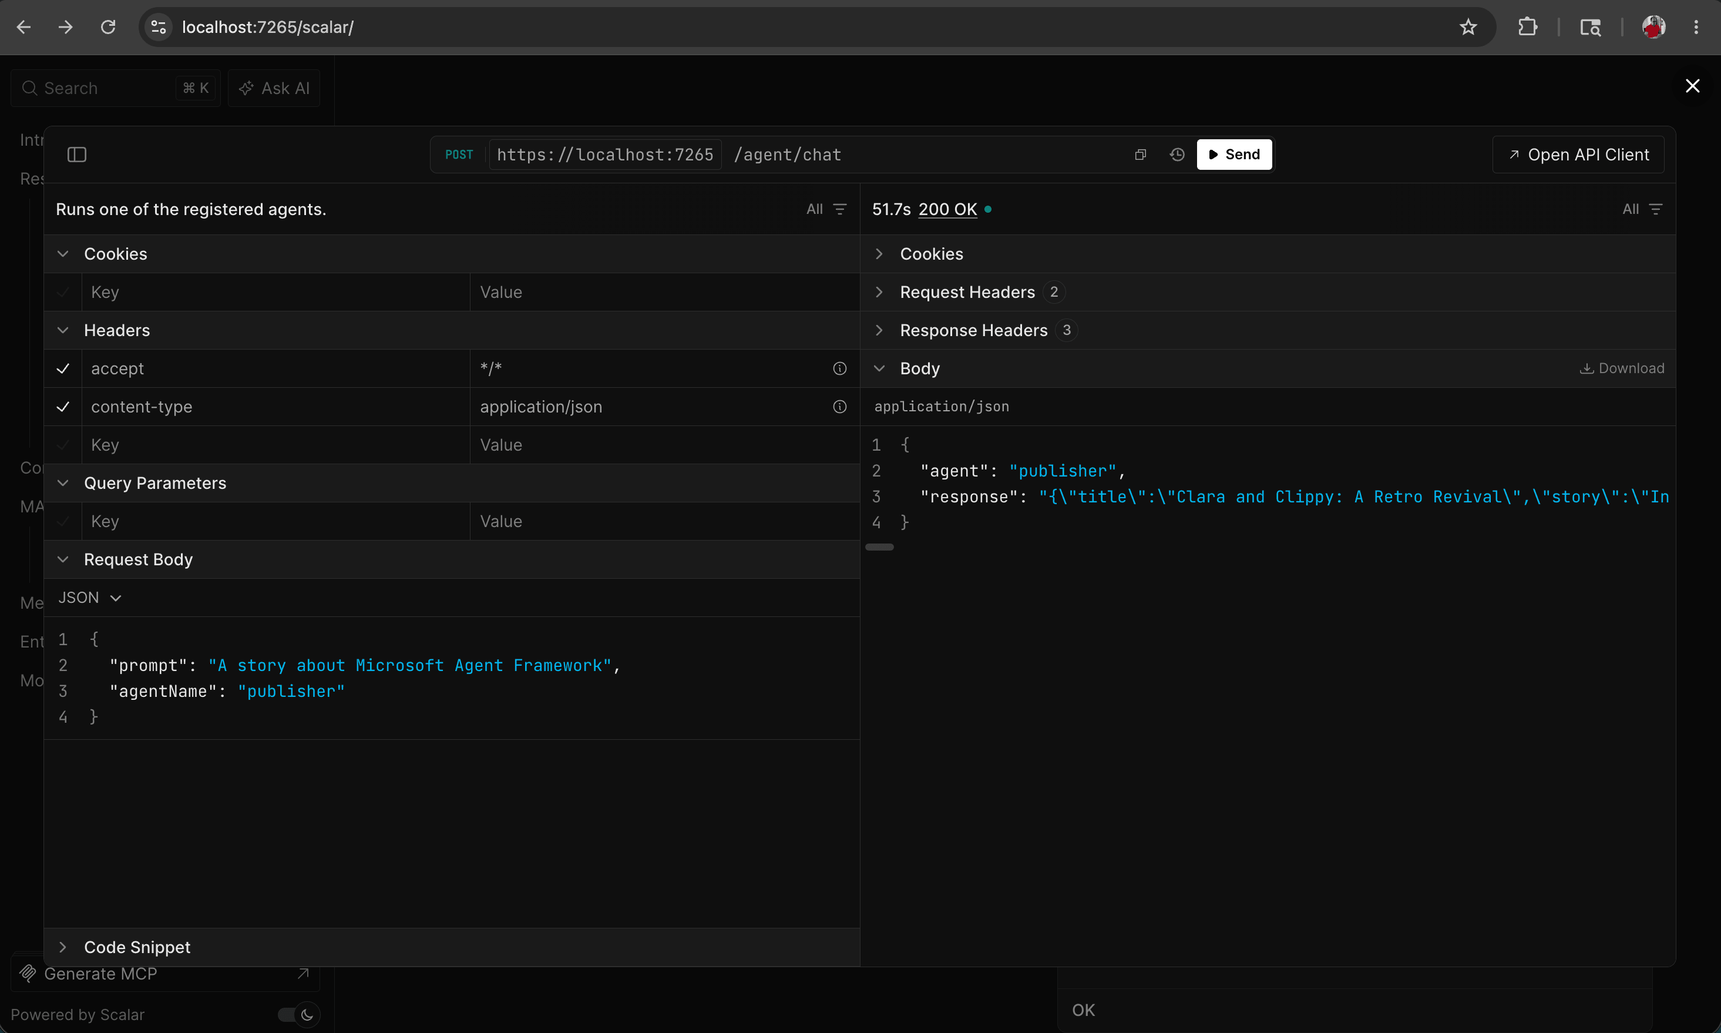Image resolution: width=1721 pixels, height=1033 pixels.
Task: Open browser three-dot menu
Action: (1696, 27)
